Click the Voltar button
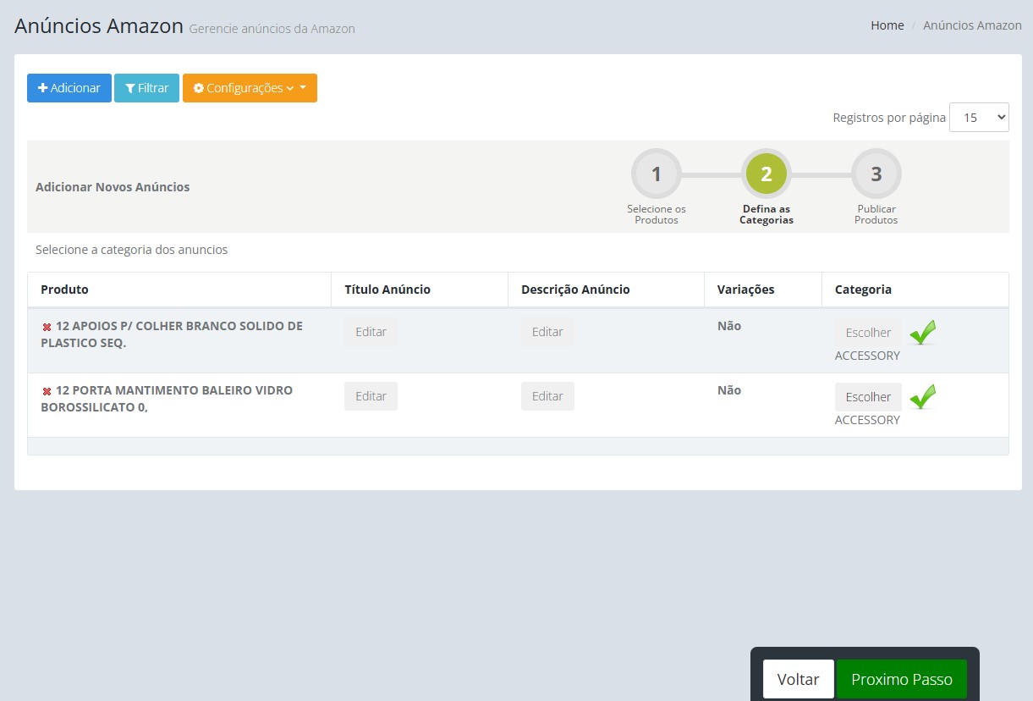The width and height of the screenshot is (1033, 701). click(x=798, y=679)
